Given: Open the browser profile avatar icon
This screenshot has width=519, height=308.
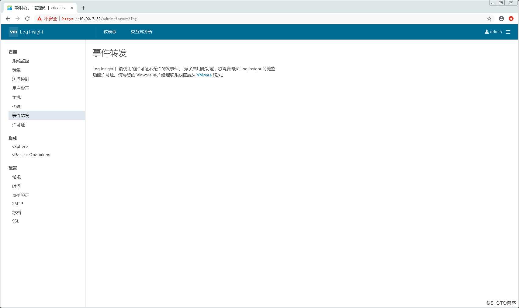Looking at the screenshot, I should click(501, 19).
